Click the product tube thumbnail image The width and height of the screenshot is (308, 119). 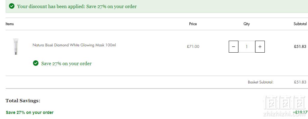[x=16, y=47]
